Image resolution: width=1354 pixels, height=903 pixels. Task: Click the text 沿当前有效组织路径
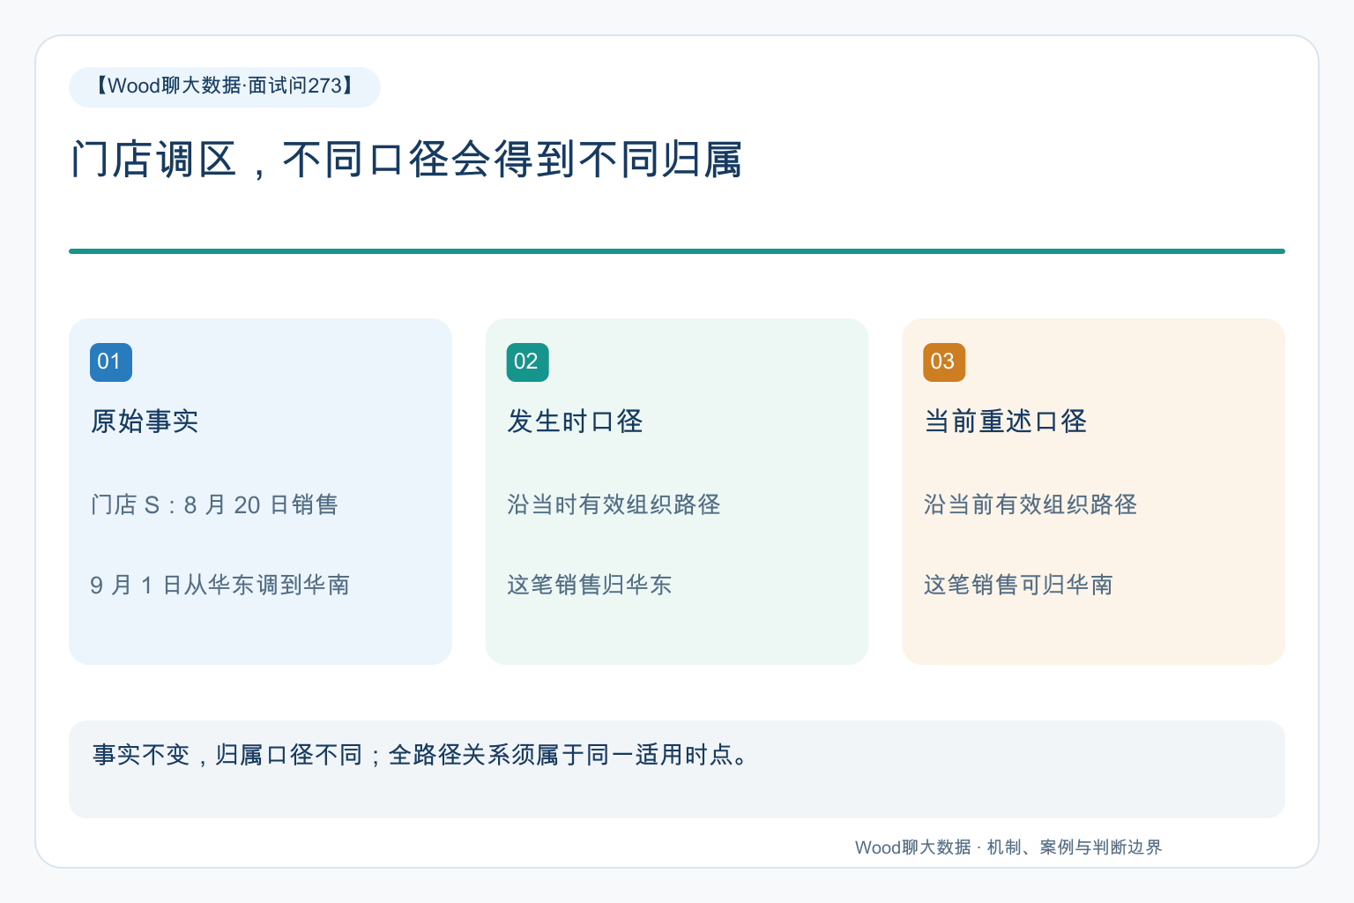tap(1030, 505)
